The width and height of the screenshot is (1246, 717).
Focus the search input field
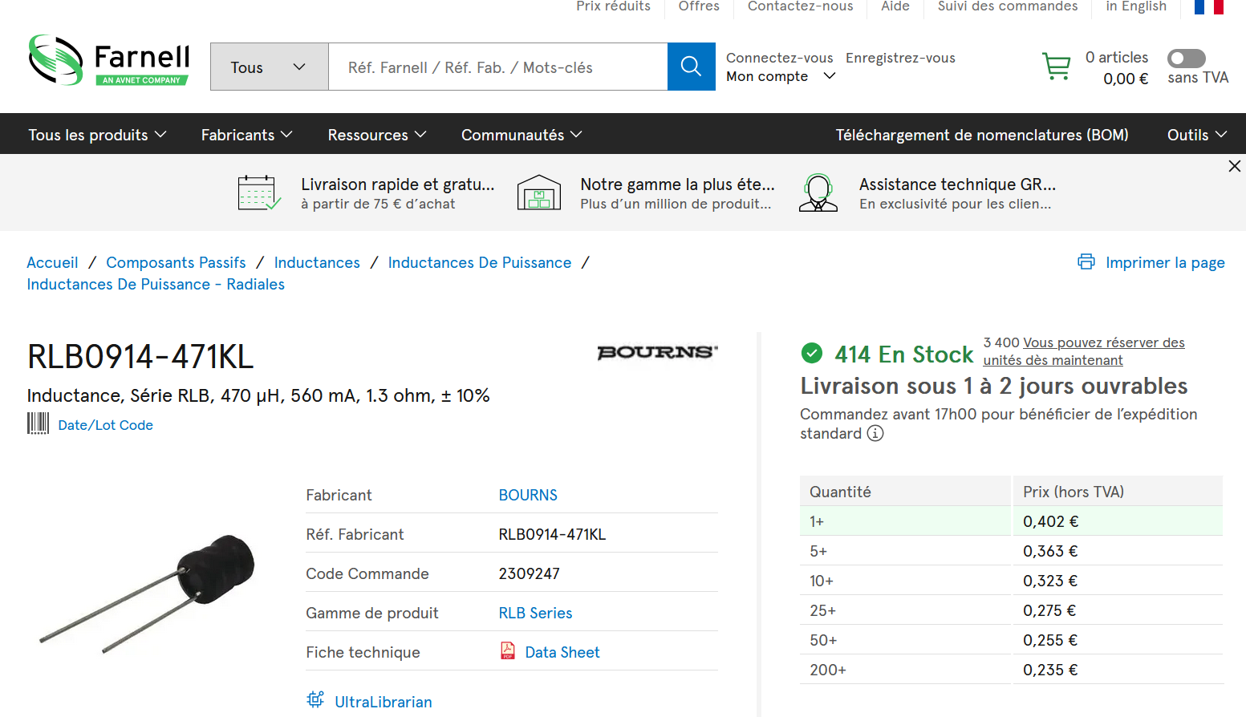[x=497, y=67]
